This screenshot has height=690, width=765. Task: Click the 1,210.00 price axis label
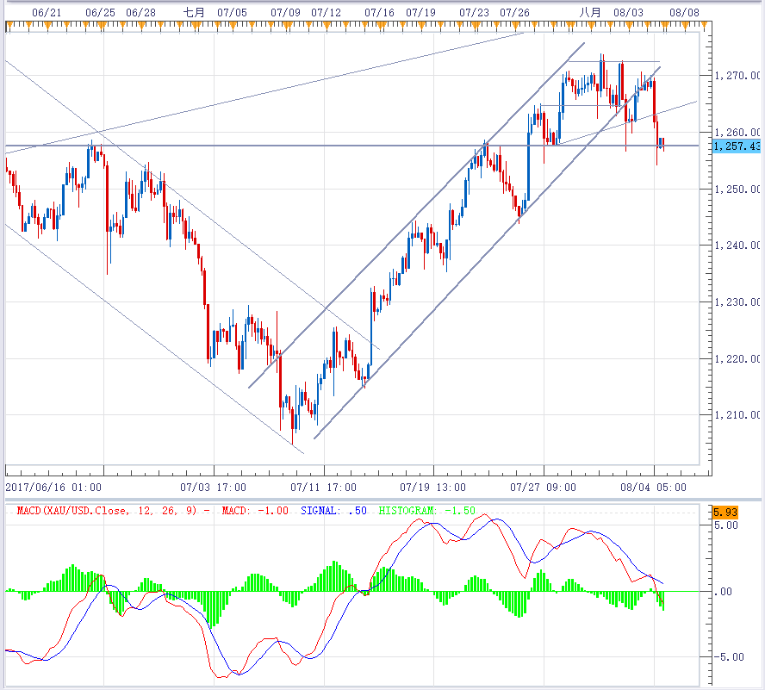737,415
